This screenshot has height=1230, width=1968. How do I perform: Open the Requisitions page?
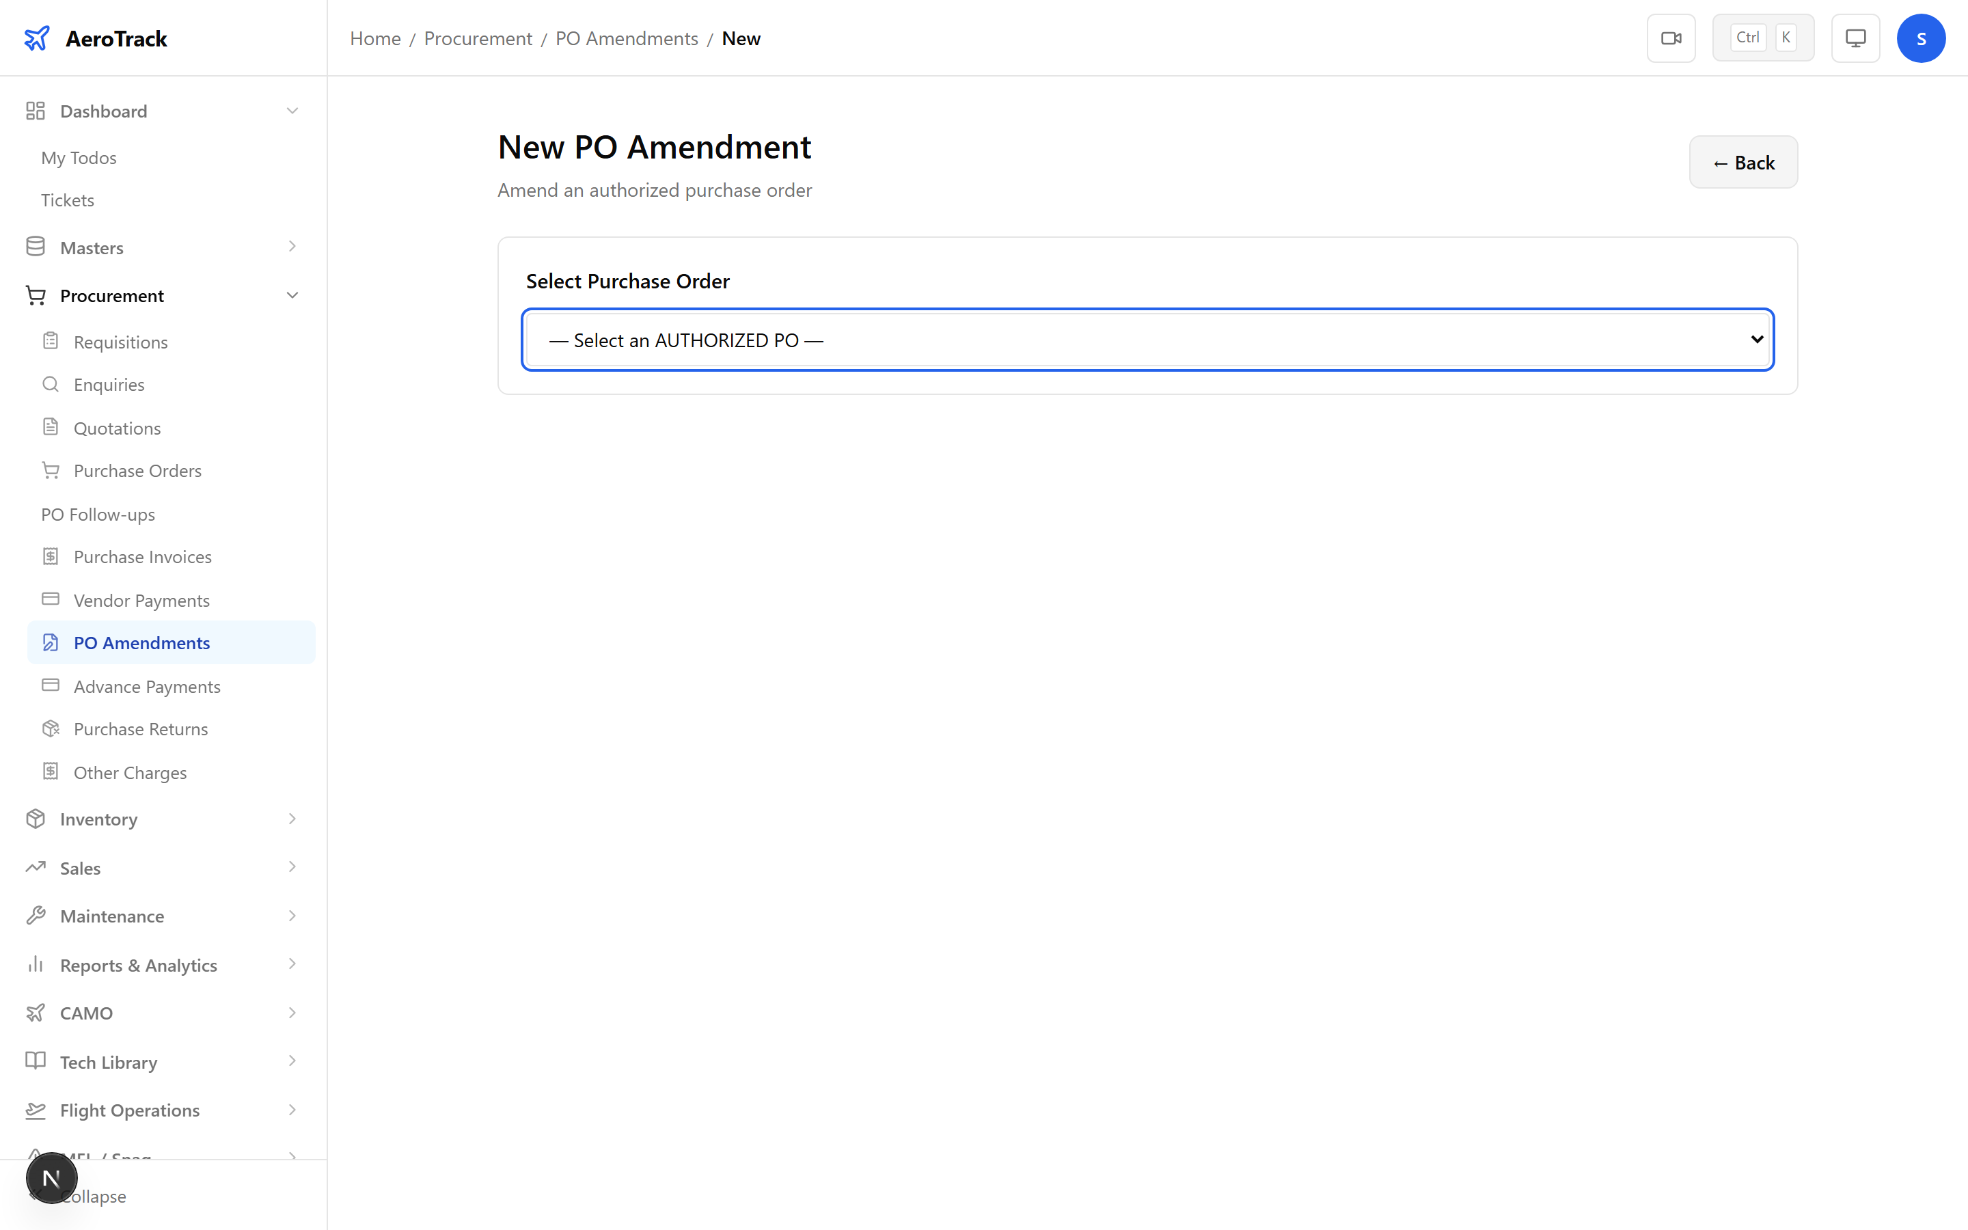click(x=120, y=342)
